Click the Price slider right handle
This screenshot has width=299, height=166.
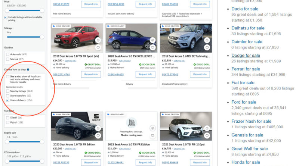pyautogui.click(x=42, y=10)
